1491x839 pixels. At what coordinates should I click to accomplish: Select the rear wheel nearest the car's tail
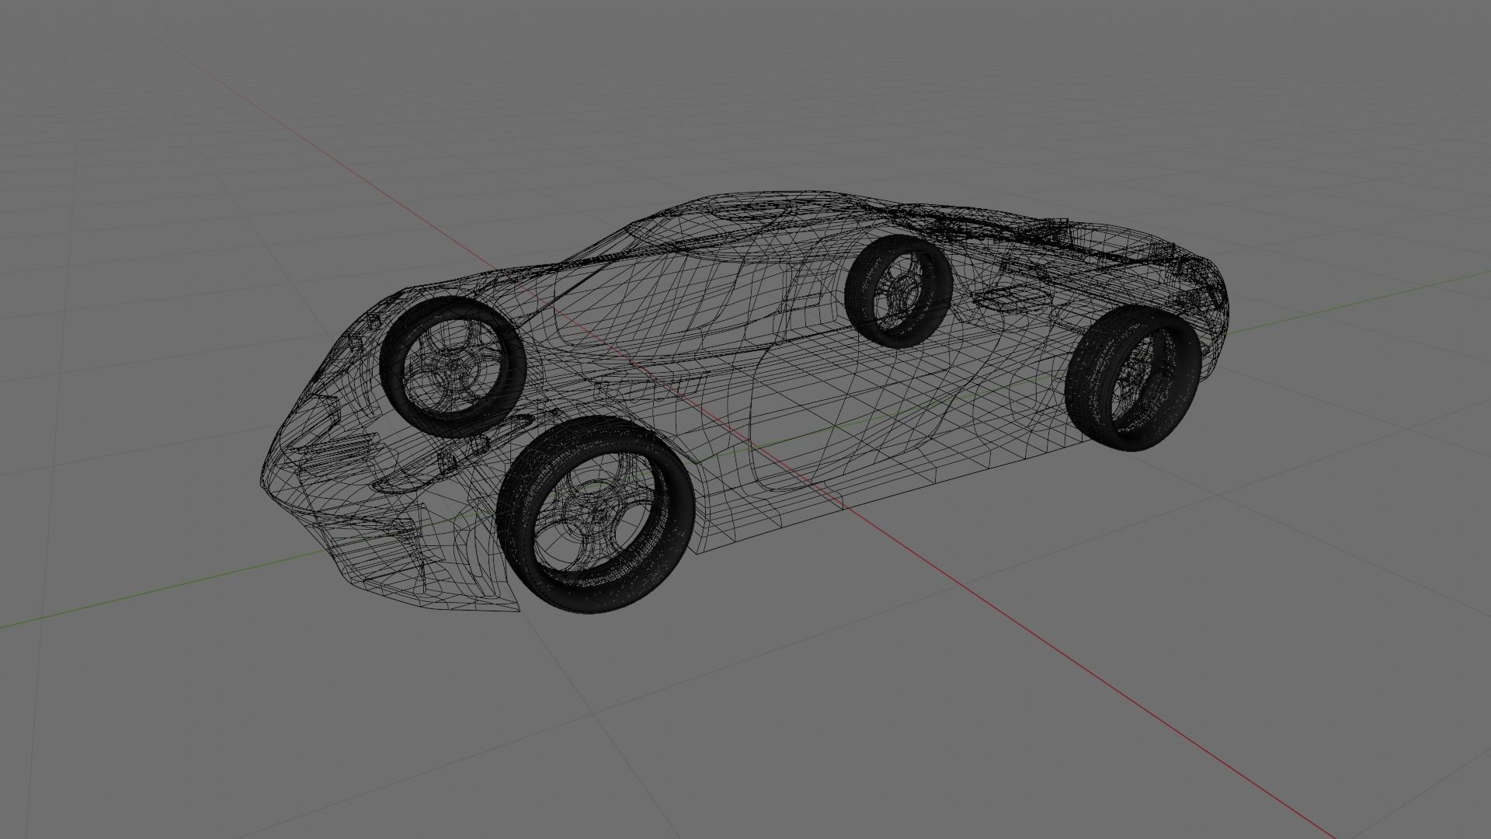[x=1134, y=377]
